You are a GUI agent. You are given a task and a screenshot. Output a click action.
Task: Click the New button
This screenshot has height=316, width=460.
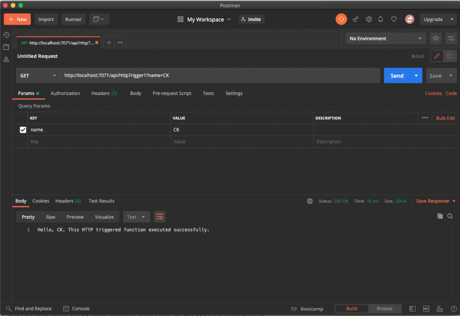tap(18, 19)
